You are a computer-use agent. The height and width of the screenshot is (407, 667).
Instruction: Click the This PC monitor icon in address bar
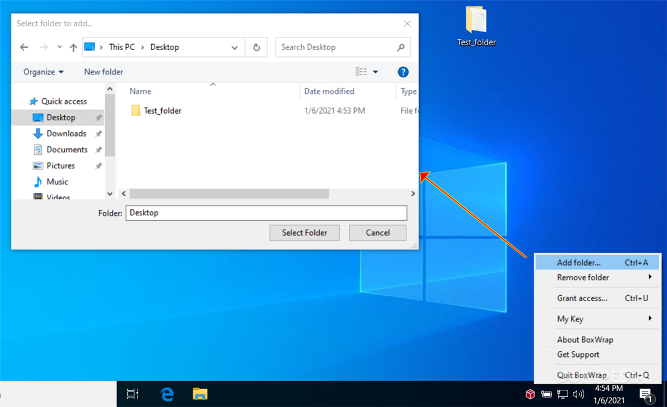point(89,47)
